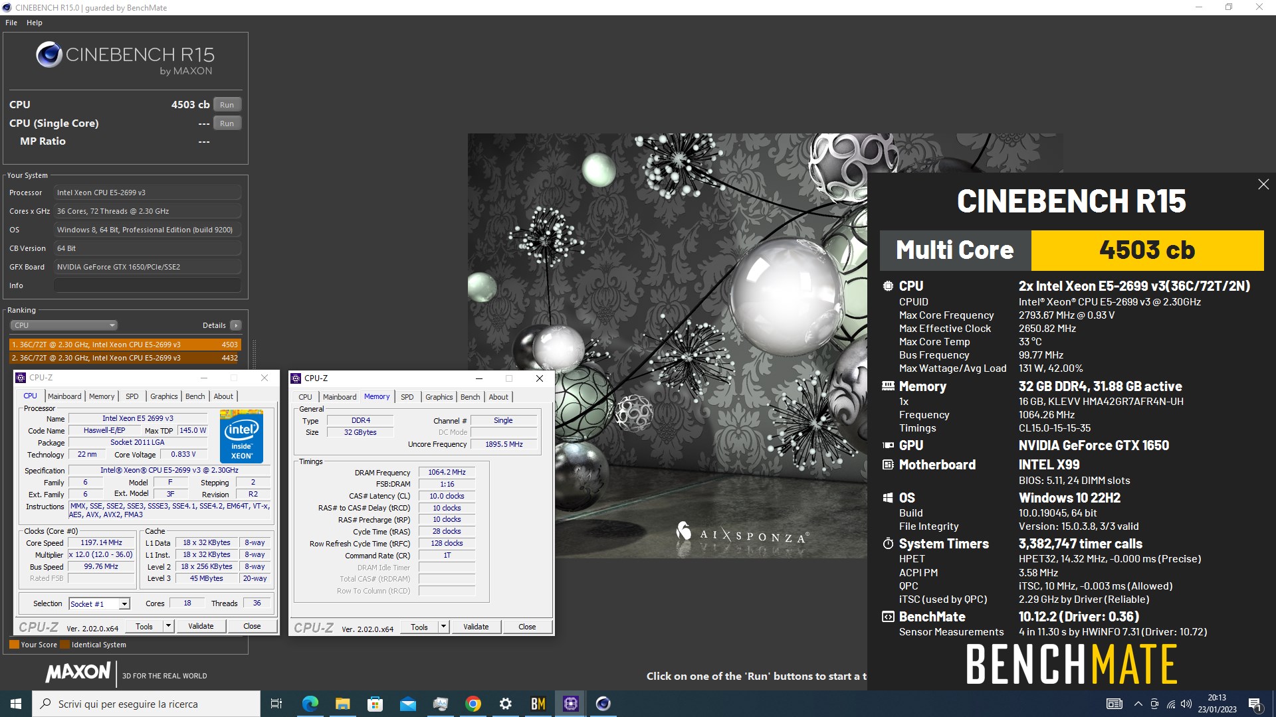This screenshot has height=717, width=1276.
Task: Open BenchMate app from taskbar
Action: tap(538, 704)
